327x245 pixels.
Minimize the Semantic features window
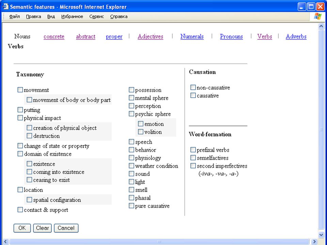pyautogui.click(x=301, y=7)
